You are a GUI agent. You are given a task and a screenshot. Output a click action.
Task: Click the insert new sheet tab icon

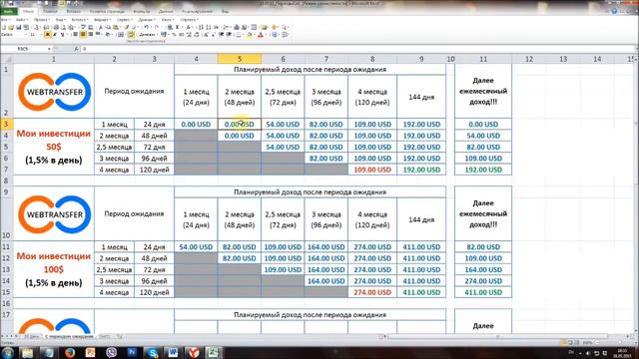point(120,337)
